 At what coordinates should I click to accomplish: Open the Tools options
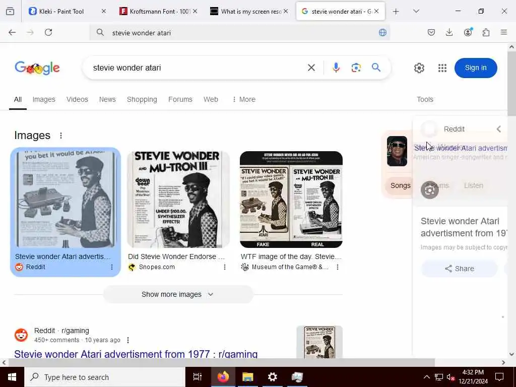pos(425,99)
